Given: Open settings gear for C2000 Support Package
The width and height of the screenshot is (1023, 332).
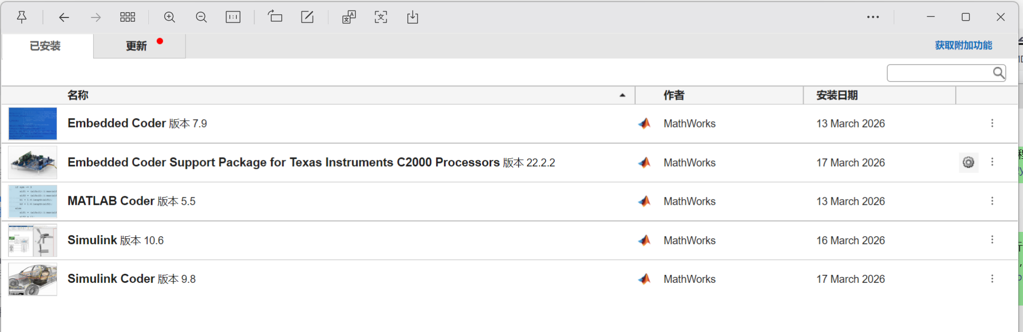Looking at the screenshot, I should pyautogui.click(x=968, y=163).
